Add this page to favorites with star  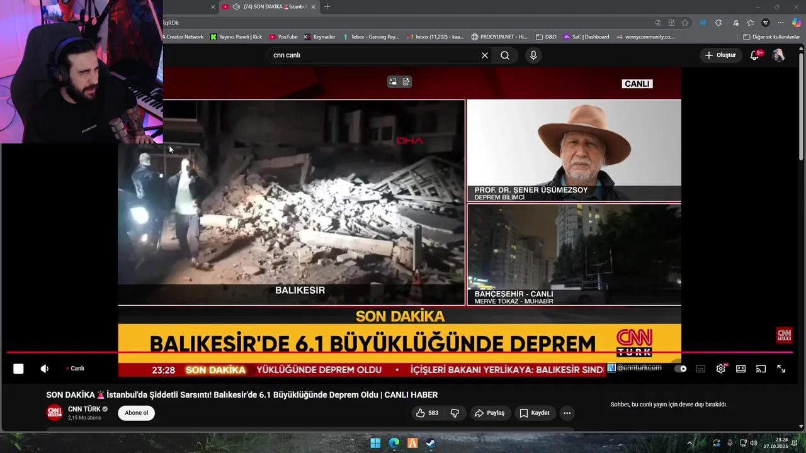tap(685, 23)
